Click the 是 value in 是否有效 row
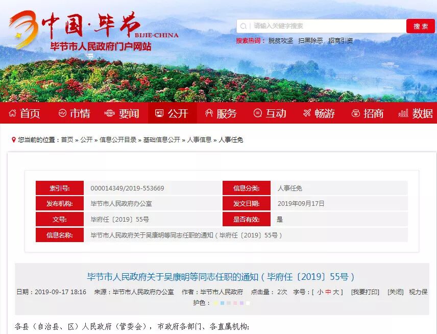437x334 pixels. coord(280,220)
